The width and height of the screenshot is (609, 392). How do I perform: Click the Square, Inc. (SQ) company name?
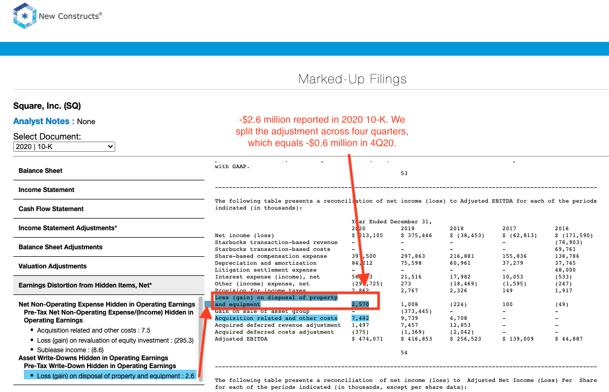pyautogui.click(x=47, y=106)
